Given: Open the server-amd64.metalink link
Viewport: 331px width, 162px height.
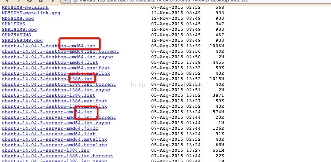Looking at the screenshot, I should click(x=54, y=139).
